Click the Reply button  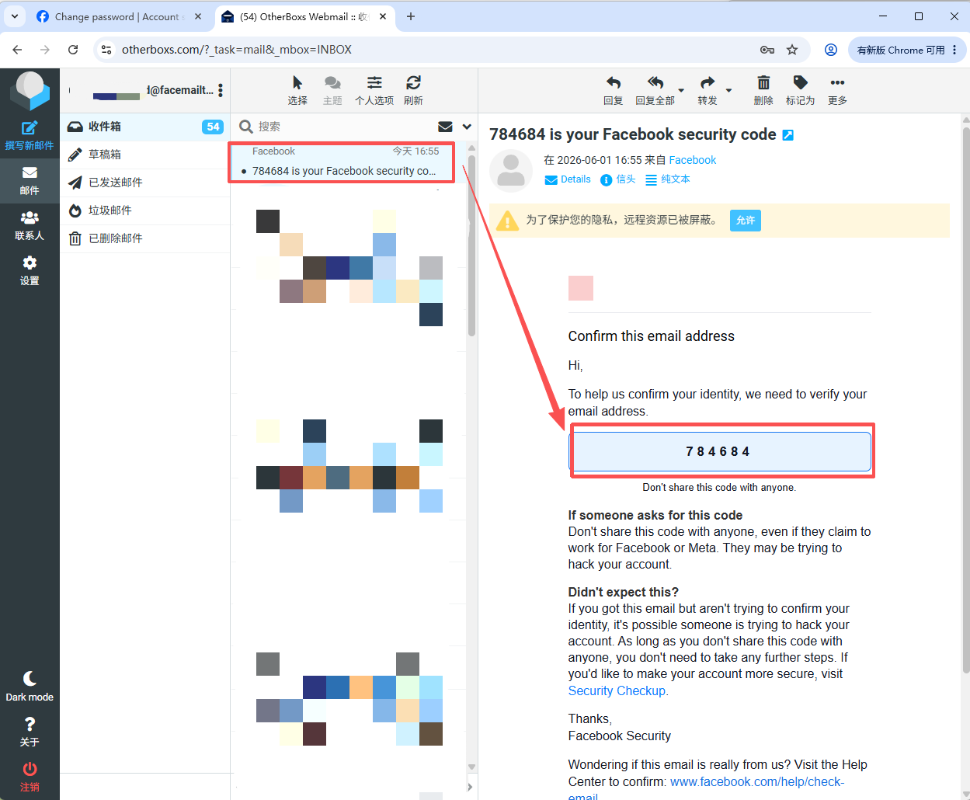pos(614,90)
